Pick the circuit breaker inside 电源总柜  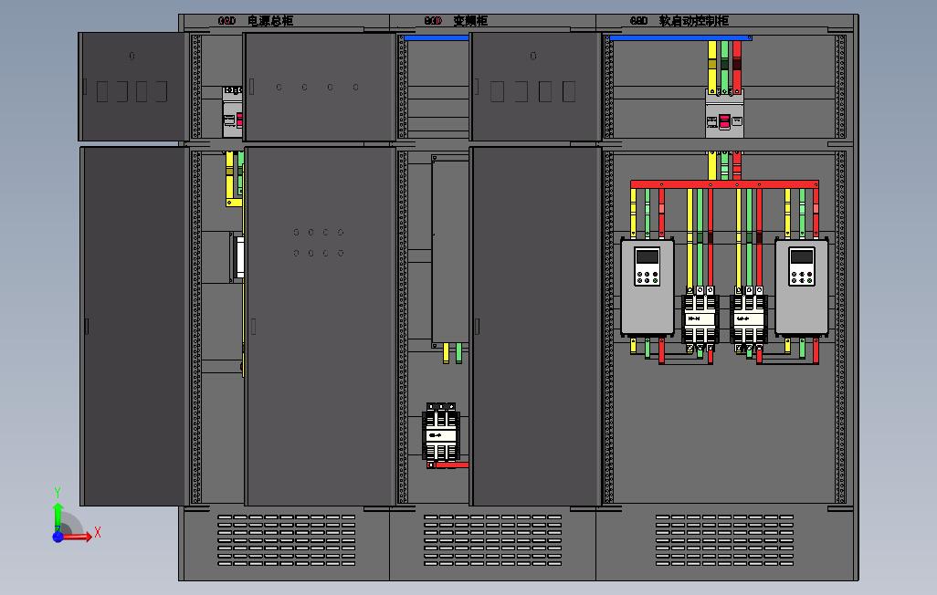233,111
